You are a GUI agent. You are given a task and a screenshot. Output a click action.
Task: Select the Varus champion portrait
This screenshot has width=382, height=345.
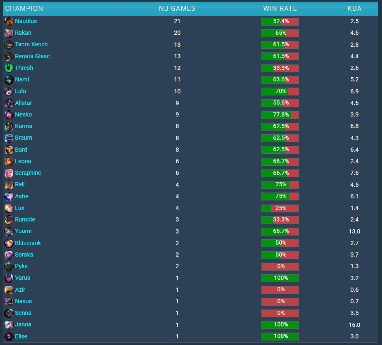click(x=9, y=278)
